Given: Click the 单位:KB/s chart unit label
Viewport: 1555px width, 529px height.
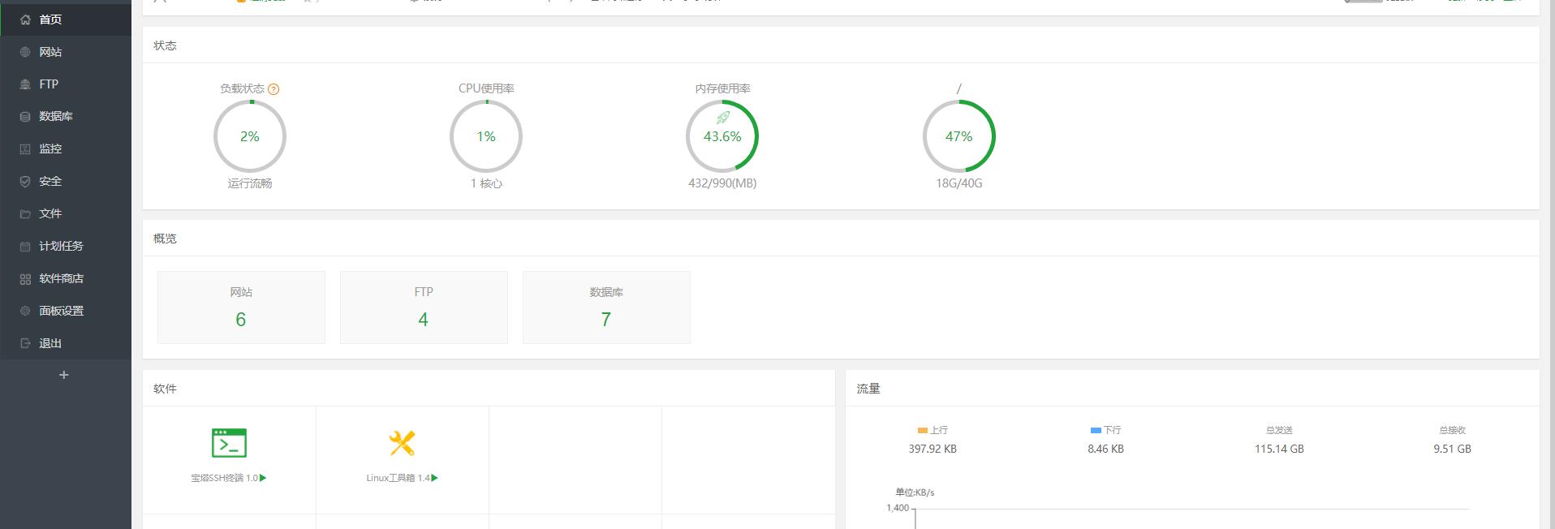Looking at the screenshot, I should click(x=915, y=492).
